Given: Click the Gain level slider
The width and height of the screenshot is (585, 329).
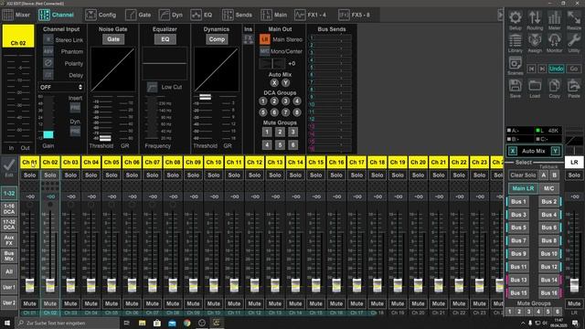Looking at the screenshot, I should tap(48, 134).
